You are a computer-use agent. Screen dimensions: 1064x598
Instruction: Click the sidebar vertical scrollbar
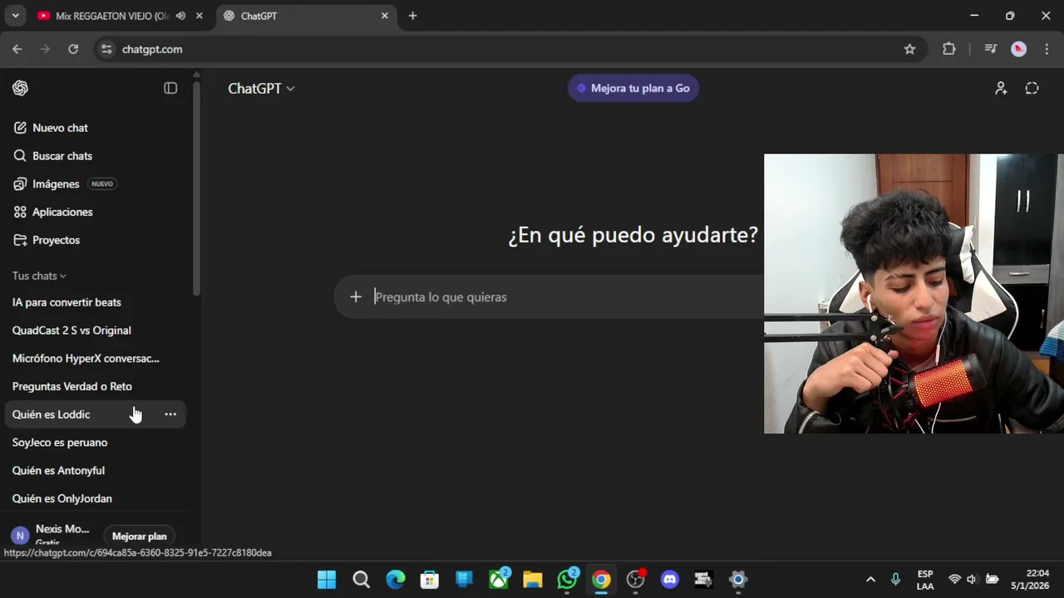pyautogui.click(x=197, y=187)
